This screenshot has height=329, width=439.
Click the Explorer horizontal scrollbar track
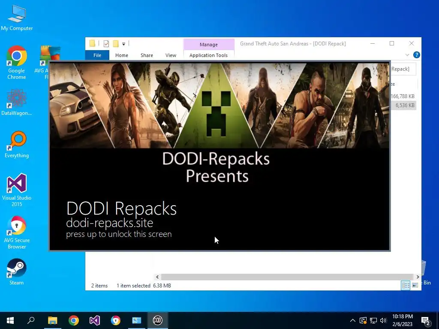(x=287, y=277)
